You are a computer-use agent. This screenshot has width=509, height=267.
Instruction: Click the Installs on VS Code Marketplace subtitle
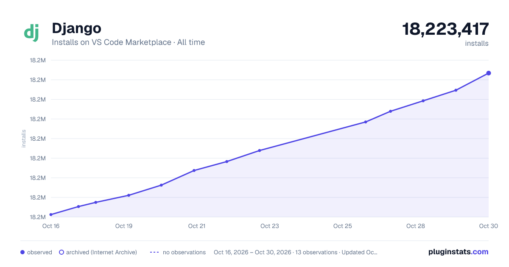(x=128, y=42)
